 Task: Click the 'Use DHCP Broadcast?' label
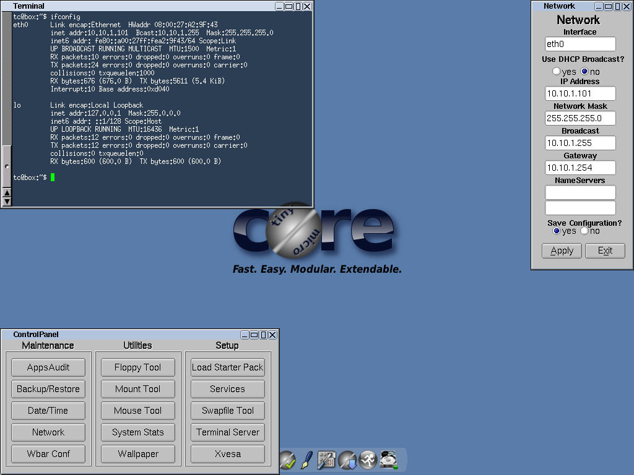583,59
